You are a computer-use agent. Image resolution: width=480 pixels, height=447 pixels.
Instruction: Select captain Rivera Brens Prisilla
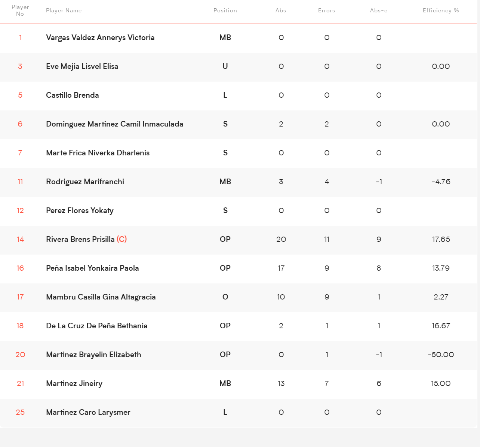click(80, 239)
